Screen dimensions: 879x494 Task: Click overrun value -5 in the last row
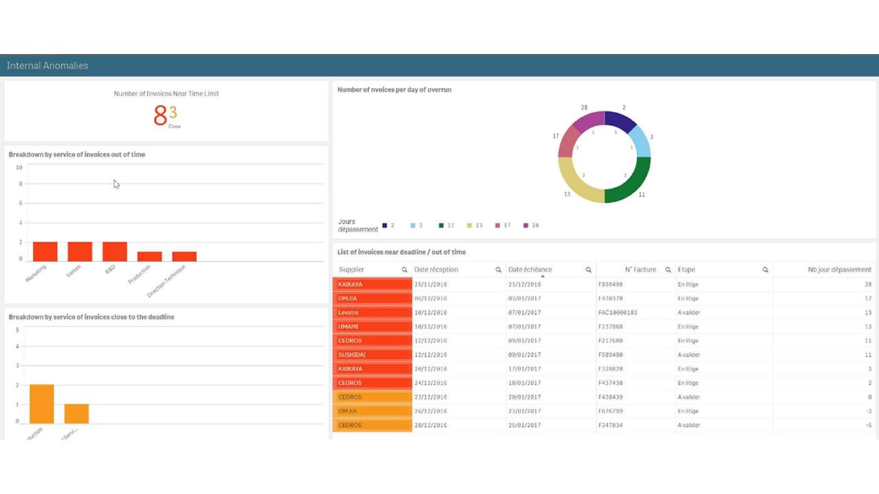click(869, 425)
